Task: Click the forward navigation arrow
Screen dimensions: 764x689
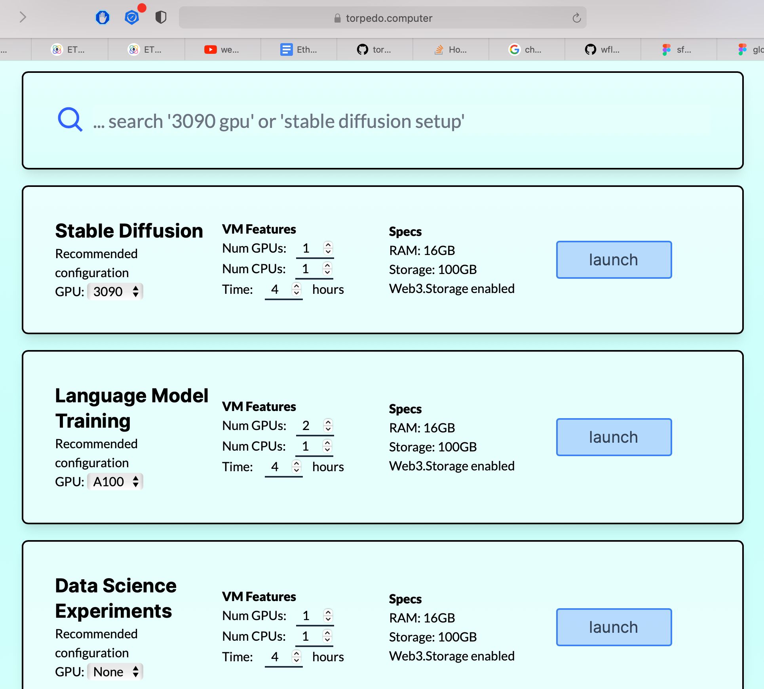Action: [23, 17]
